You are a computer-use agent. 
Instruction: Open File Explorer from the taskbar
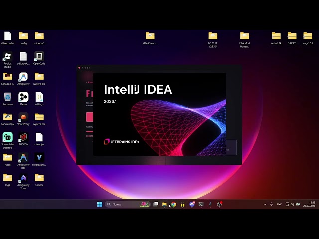[164, 204]
